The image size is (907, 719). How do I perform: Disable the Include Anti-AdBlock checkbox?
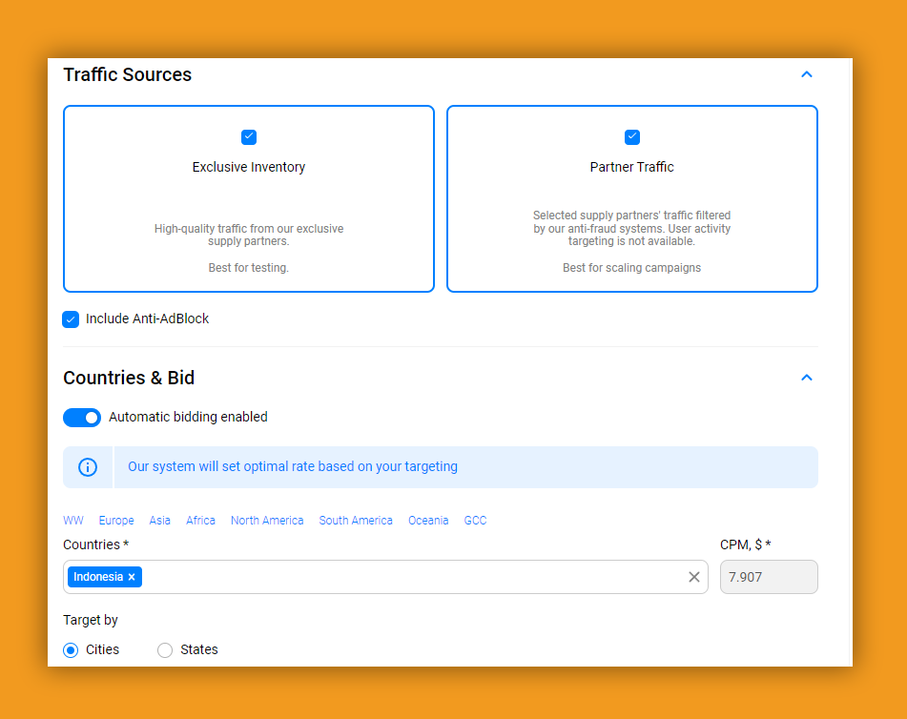coord(71,319)
